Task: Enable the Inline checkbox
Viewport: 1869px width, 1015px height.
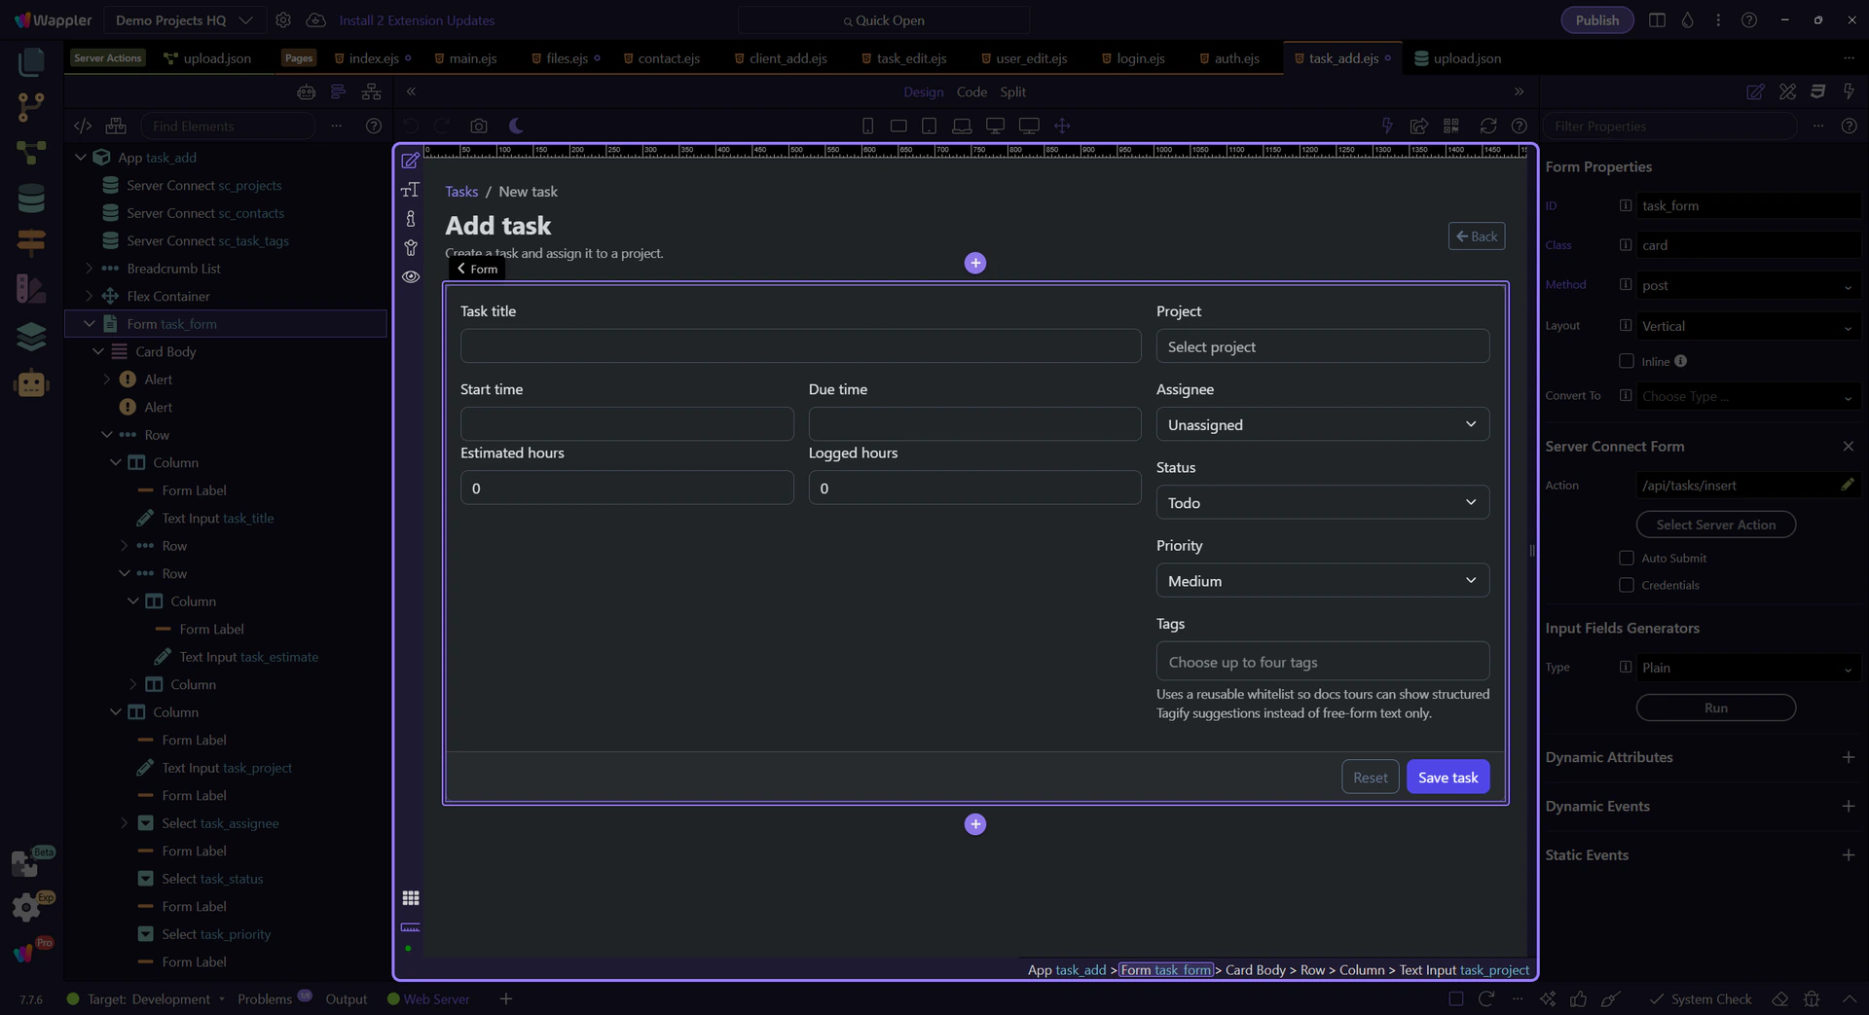Action: pos(1626,361)
